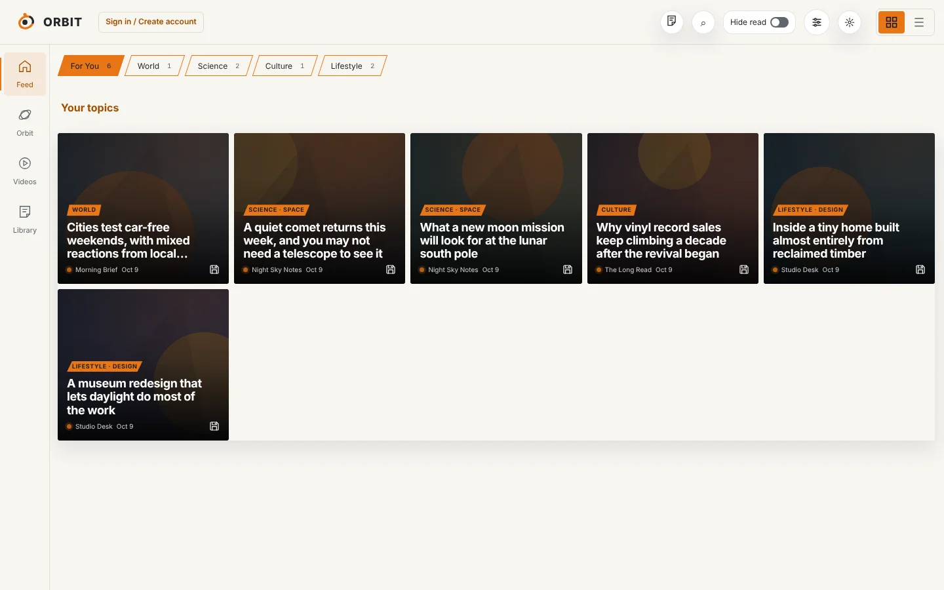Click The Long Read source name
The width and height of the screenshot is (944, 590).
coord(628,269)
